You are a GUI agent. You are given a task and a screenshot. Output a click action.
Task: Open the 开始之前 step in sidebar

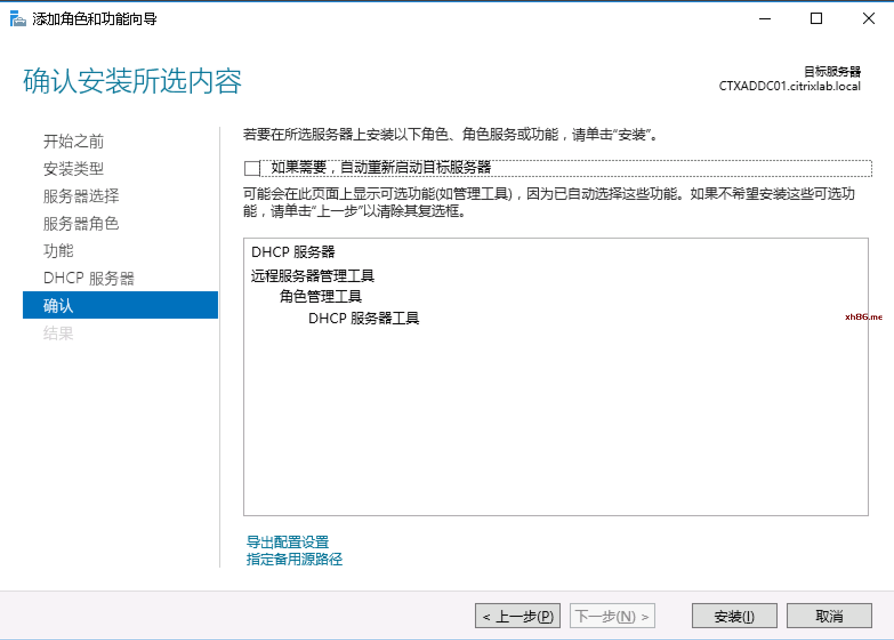coord(73,141)
